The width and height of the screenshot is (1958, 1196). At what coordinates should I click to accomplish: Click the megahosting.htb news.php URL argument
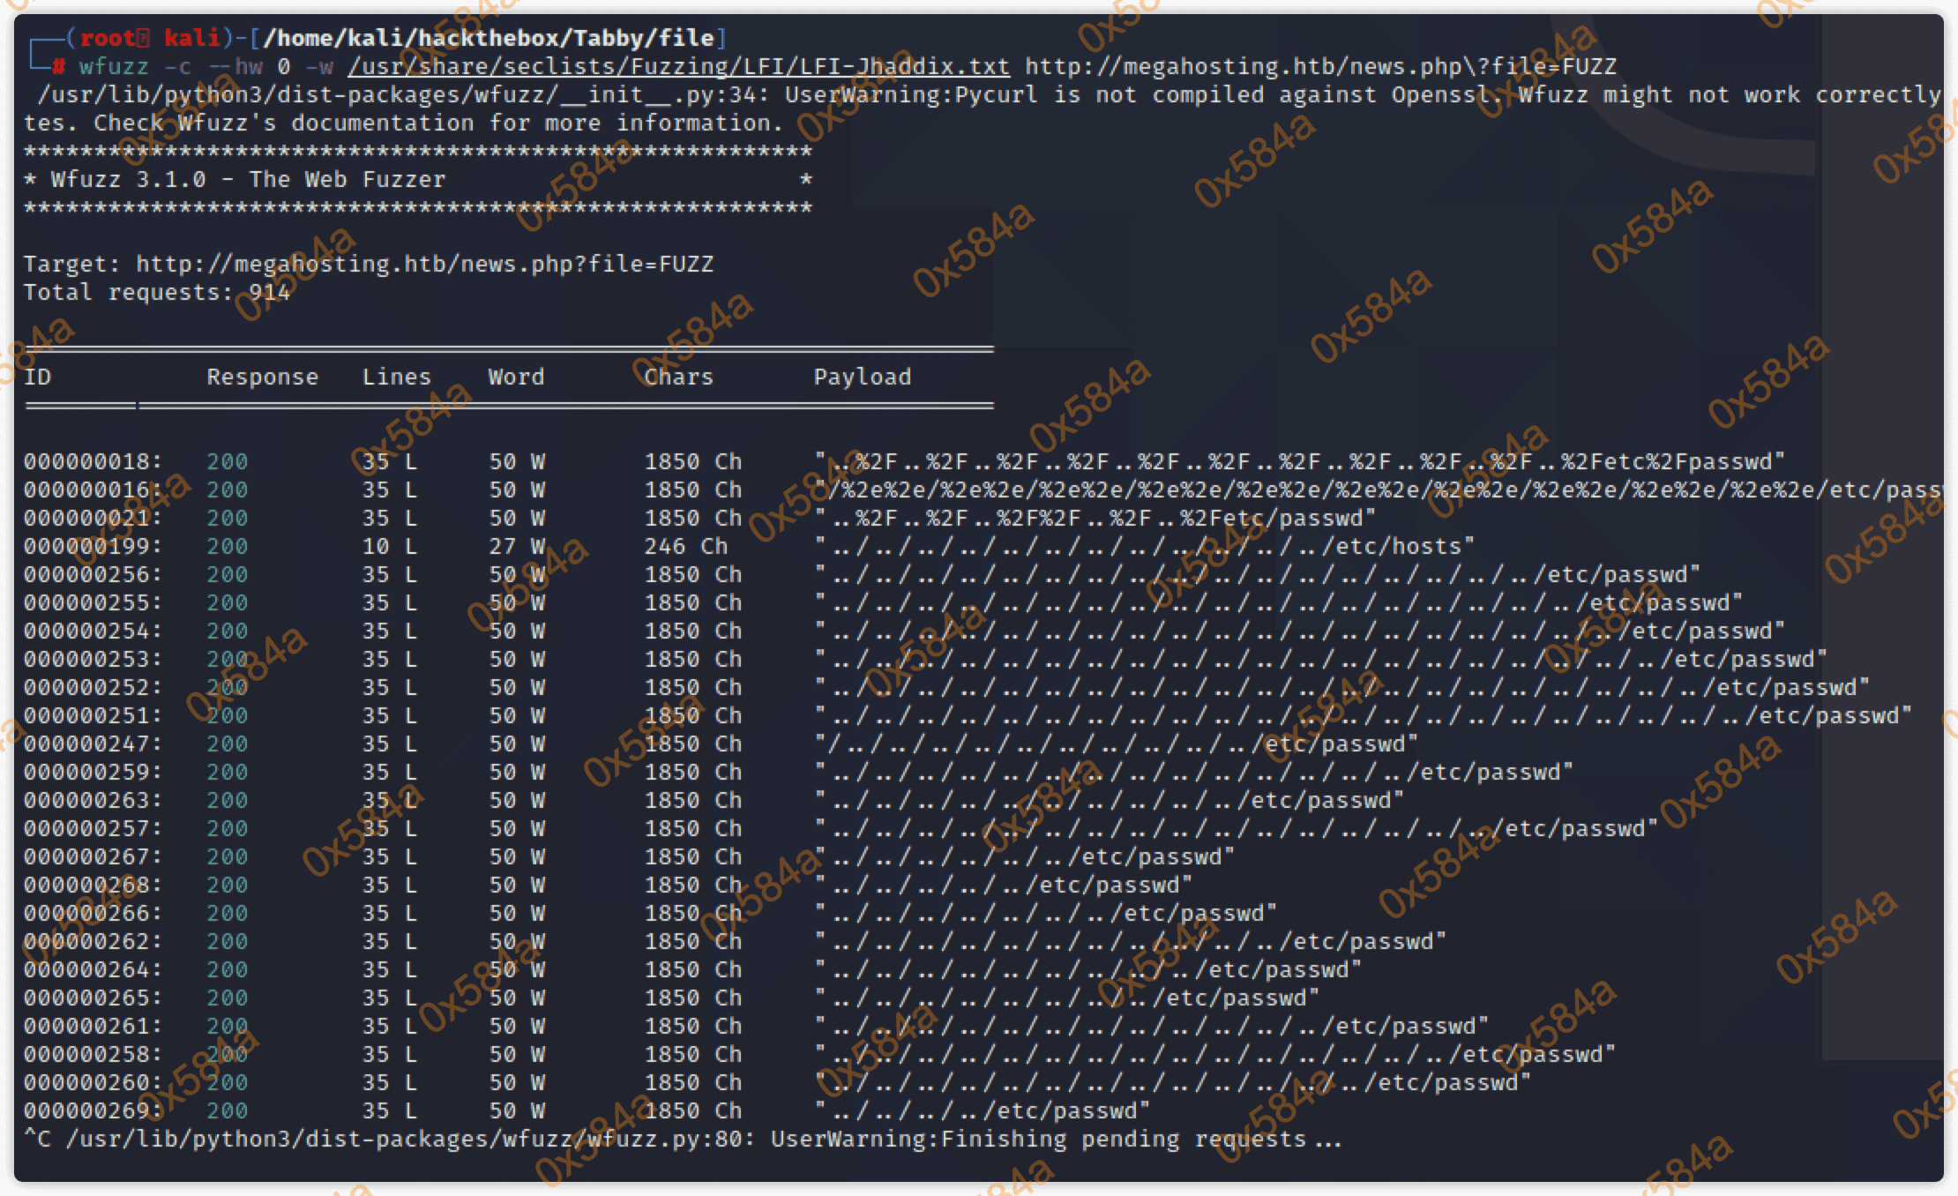point(1320,66)
